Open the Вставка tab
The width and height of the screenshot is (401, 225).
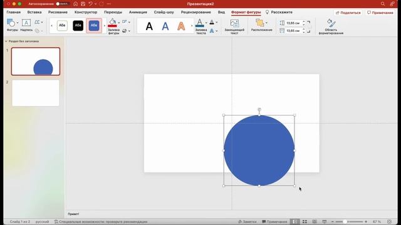pyautogui.click(x=34, y=12)
